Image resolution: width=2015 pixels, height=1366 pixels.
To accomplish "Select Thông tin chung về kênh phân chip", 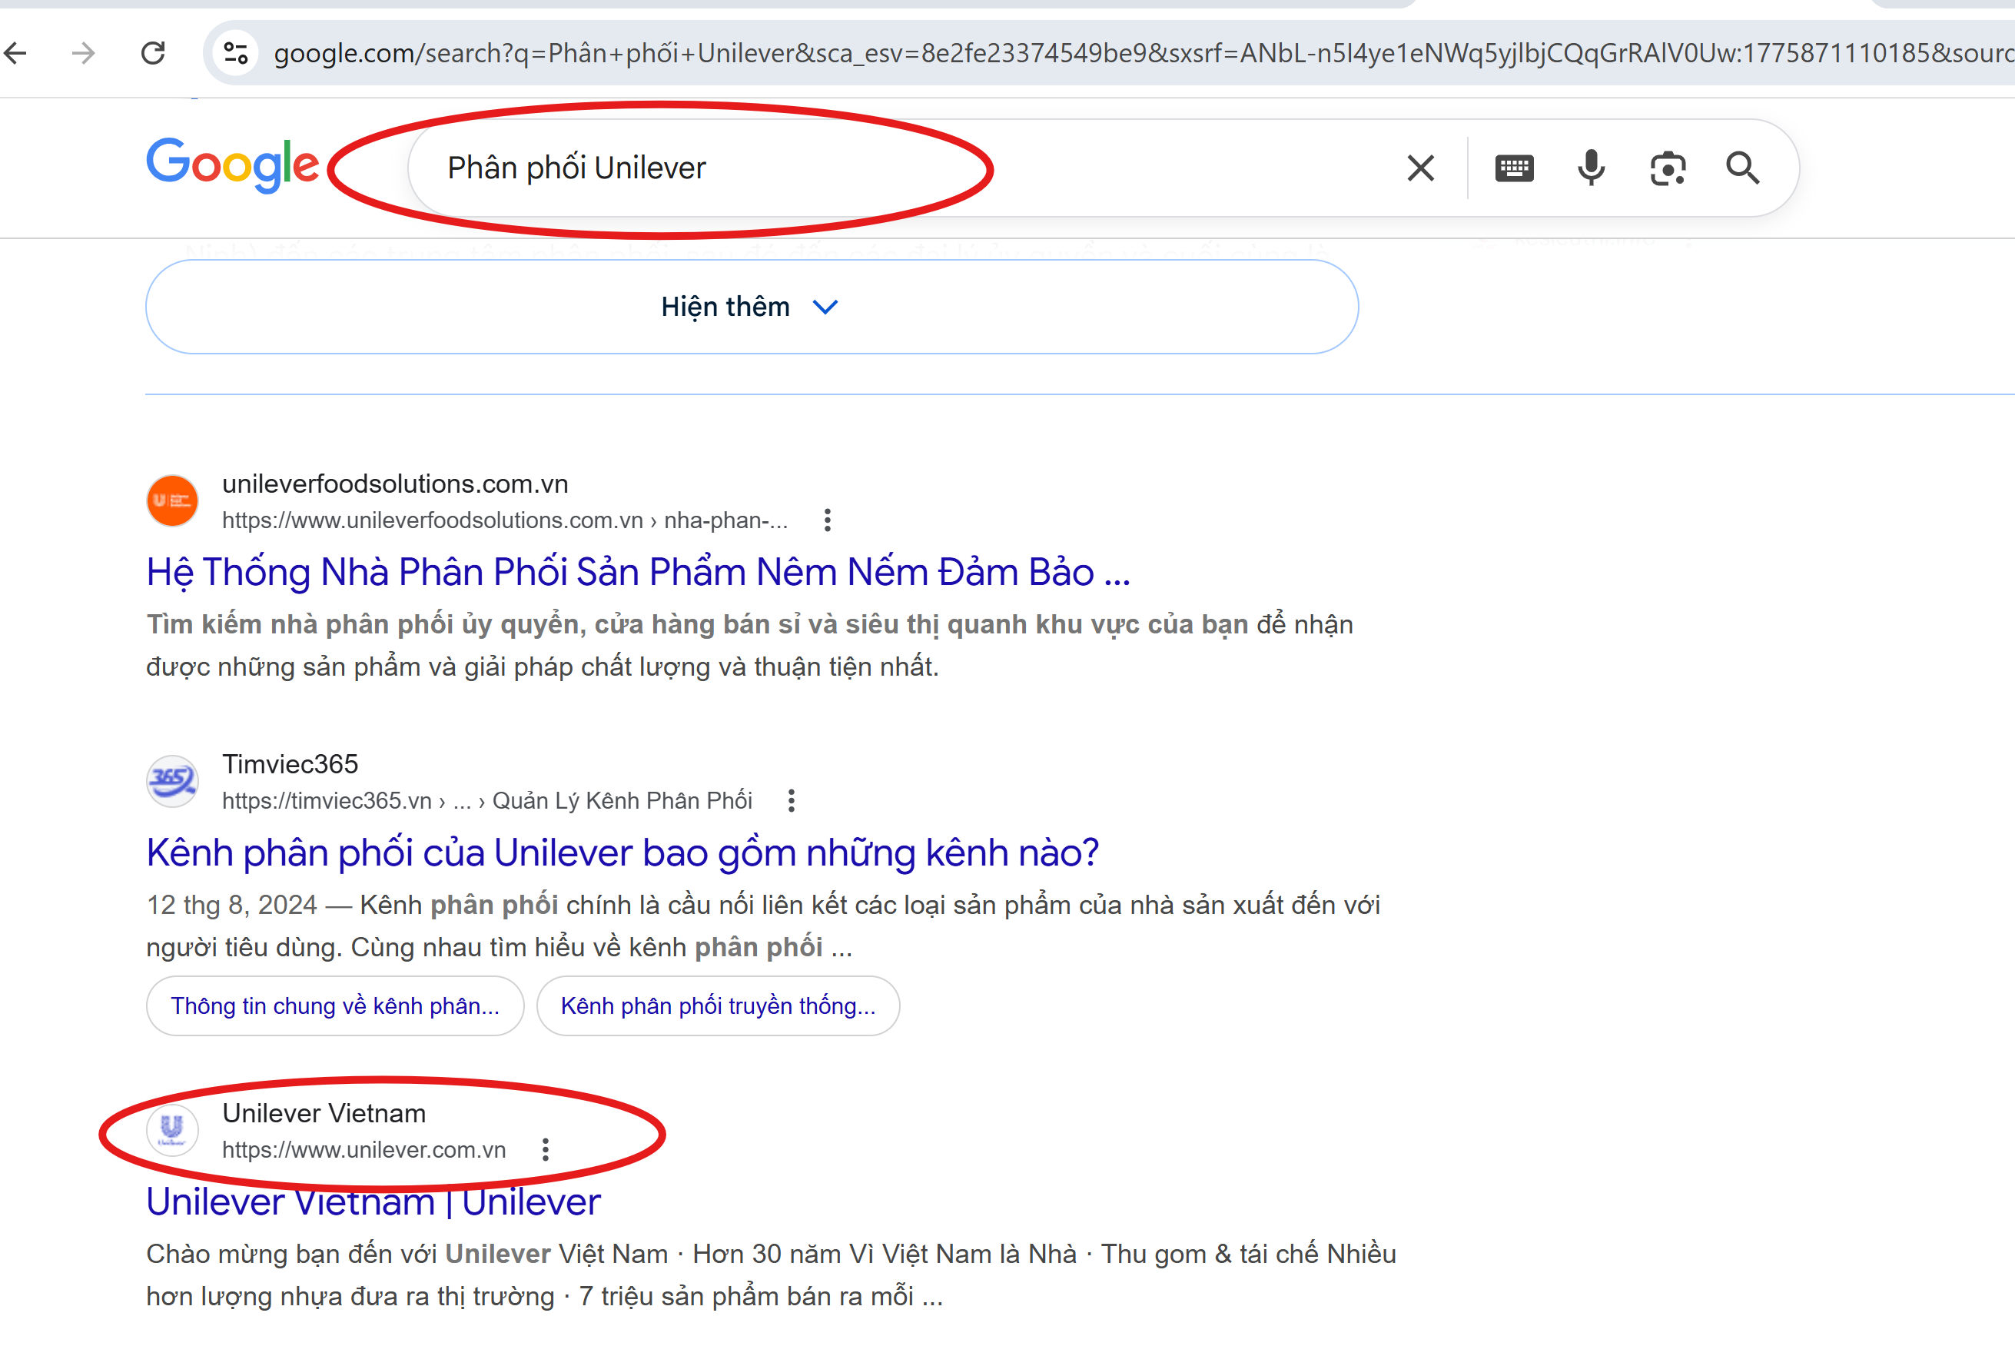I will pyautogui.click(x=334, y=1006).
